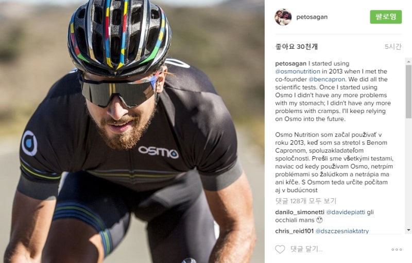Toggle the green 팔로잉 follow button

point(386,17)
